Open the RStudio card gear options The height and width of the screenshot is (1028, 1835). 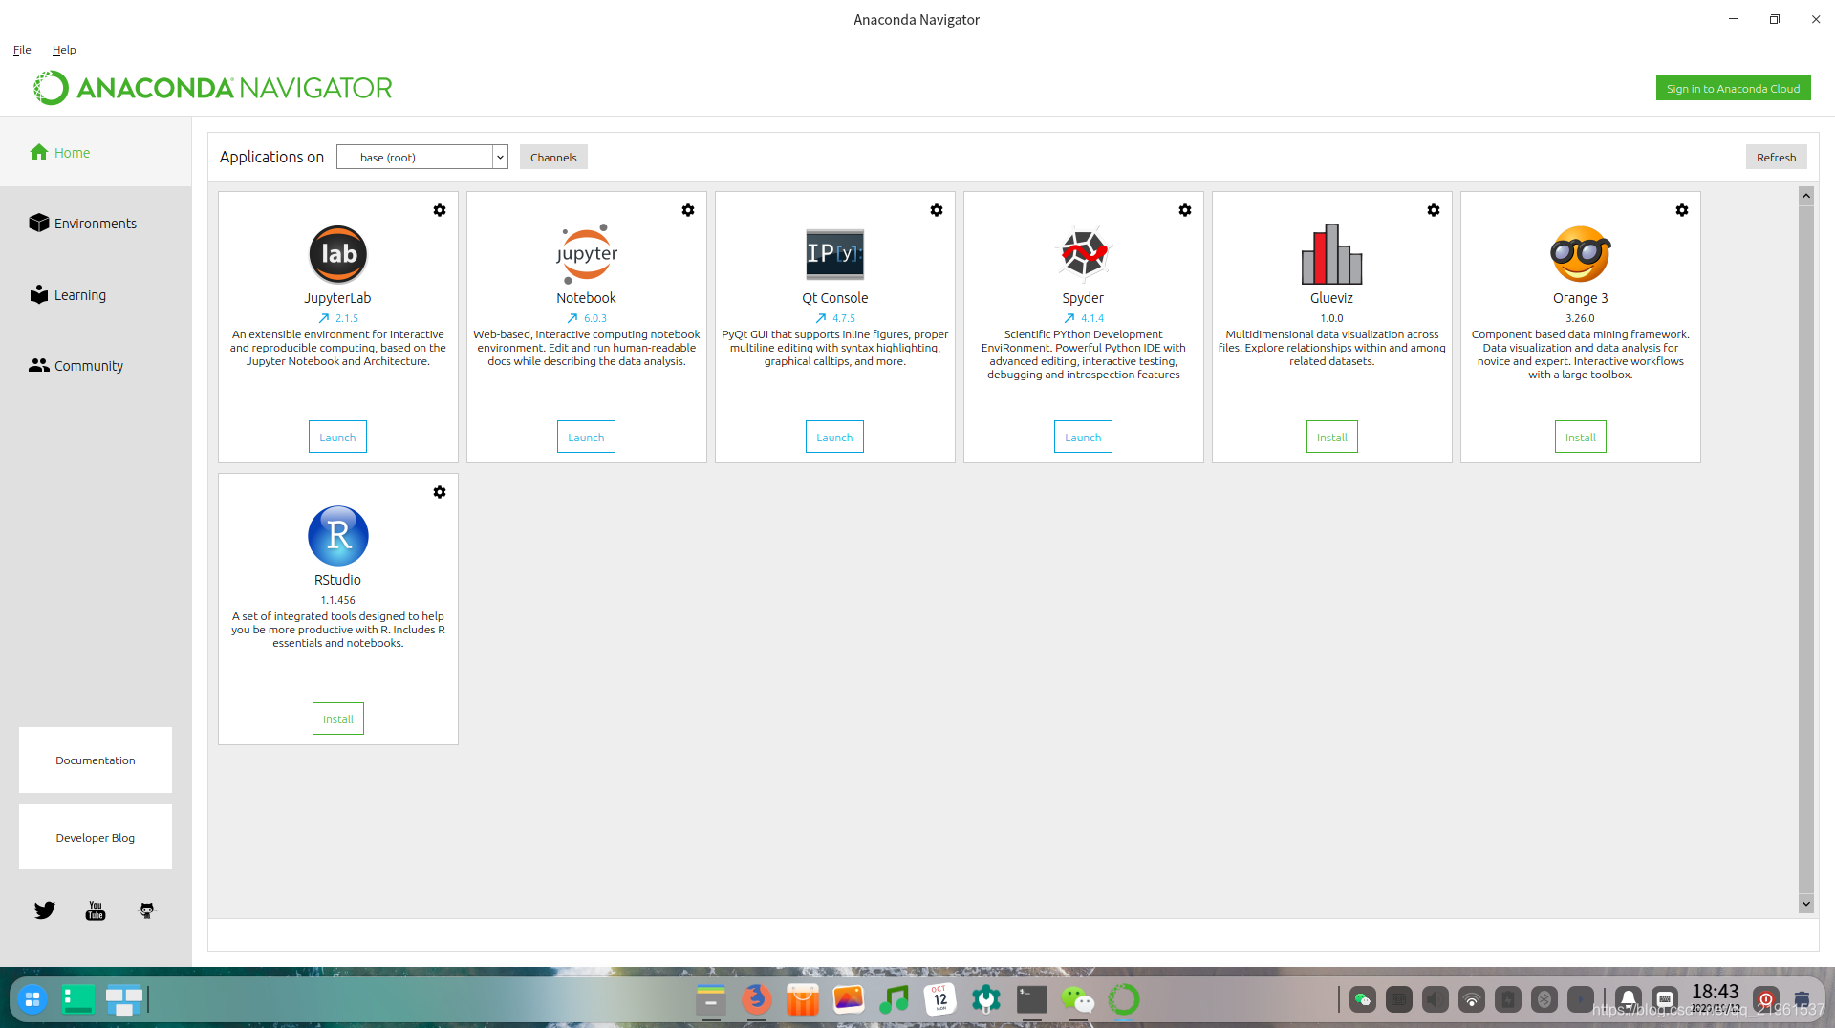click(x=440, y=492)
